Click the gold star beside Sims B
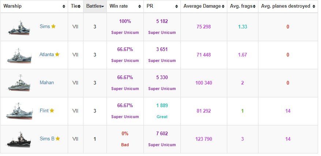This screenshot has width=321, height=156. (58, 139)
